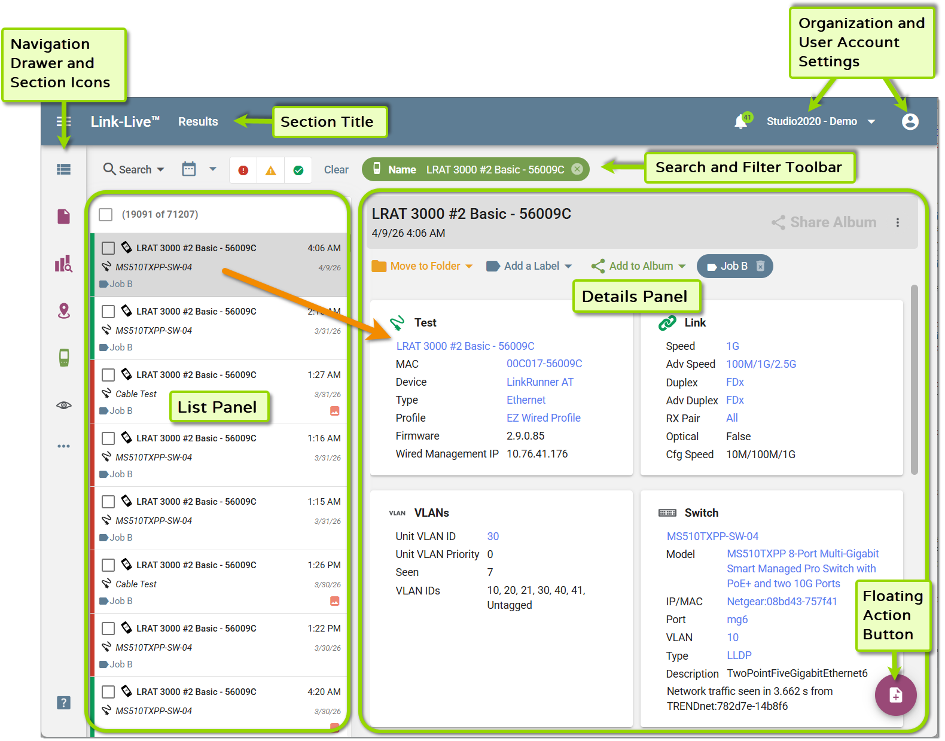Show more sections with the ellipsis icon
Image resolution: width=945 pixels, height=741 pixels.
63,446
